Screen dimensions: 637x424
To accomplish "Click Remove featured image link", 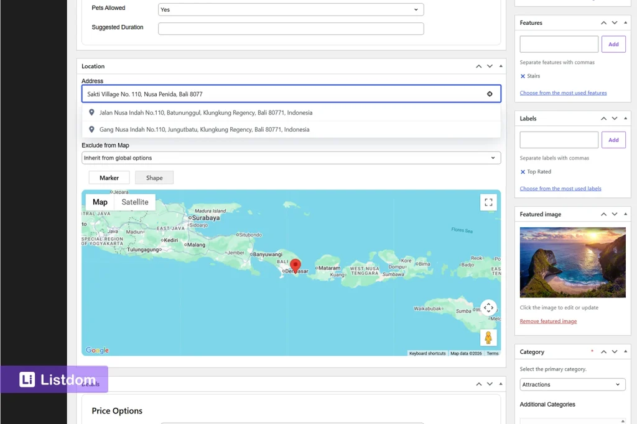I will coord(548,321).
